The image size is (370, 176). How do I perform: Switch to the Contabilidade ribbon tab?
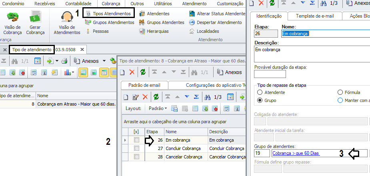(x=78, y=4)
